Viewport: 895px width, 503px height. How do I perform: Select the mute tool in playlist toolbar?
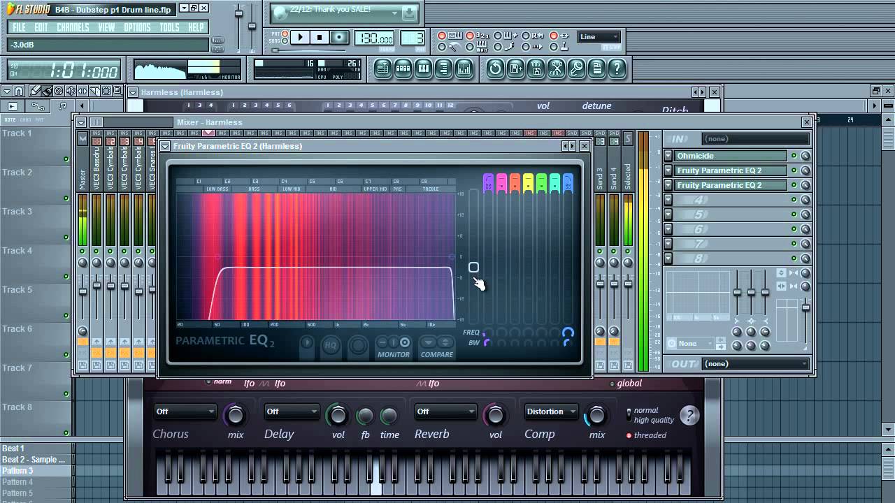point(71,91)
